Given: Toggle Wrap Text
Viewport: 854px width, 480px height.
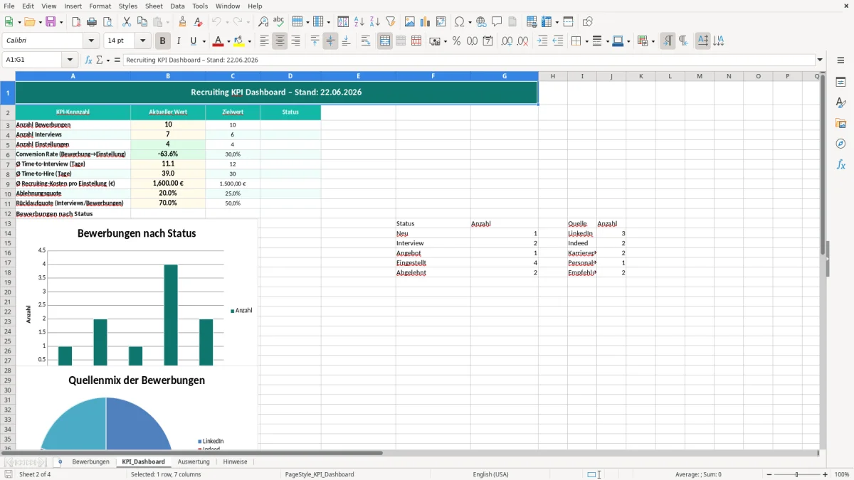Looking at the screenshot, I should click(x=366, y=41).
